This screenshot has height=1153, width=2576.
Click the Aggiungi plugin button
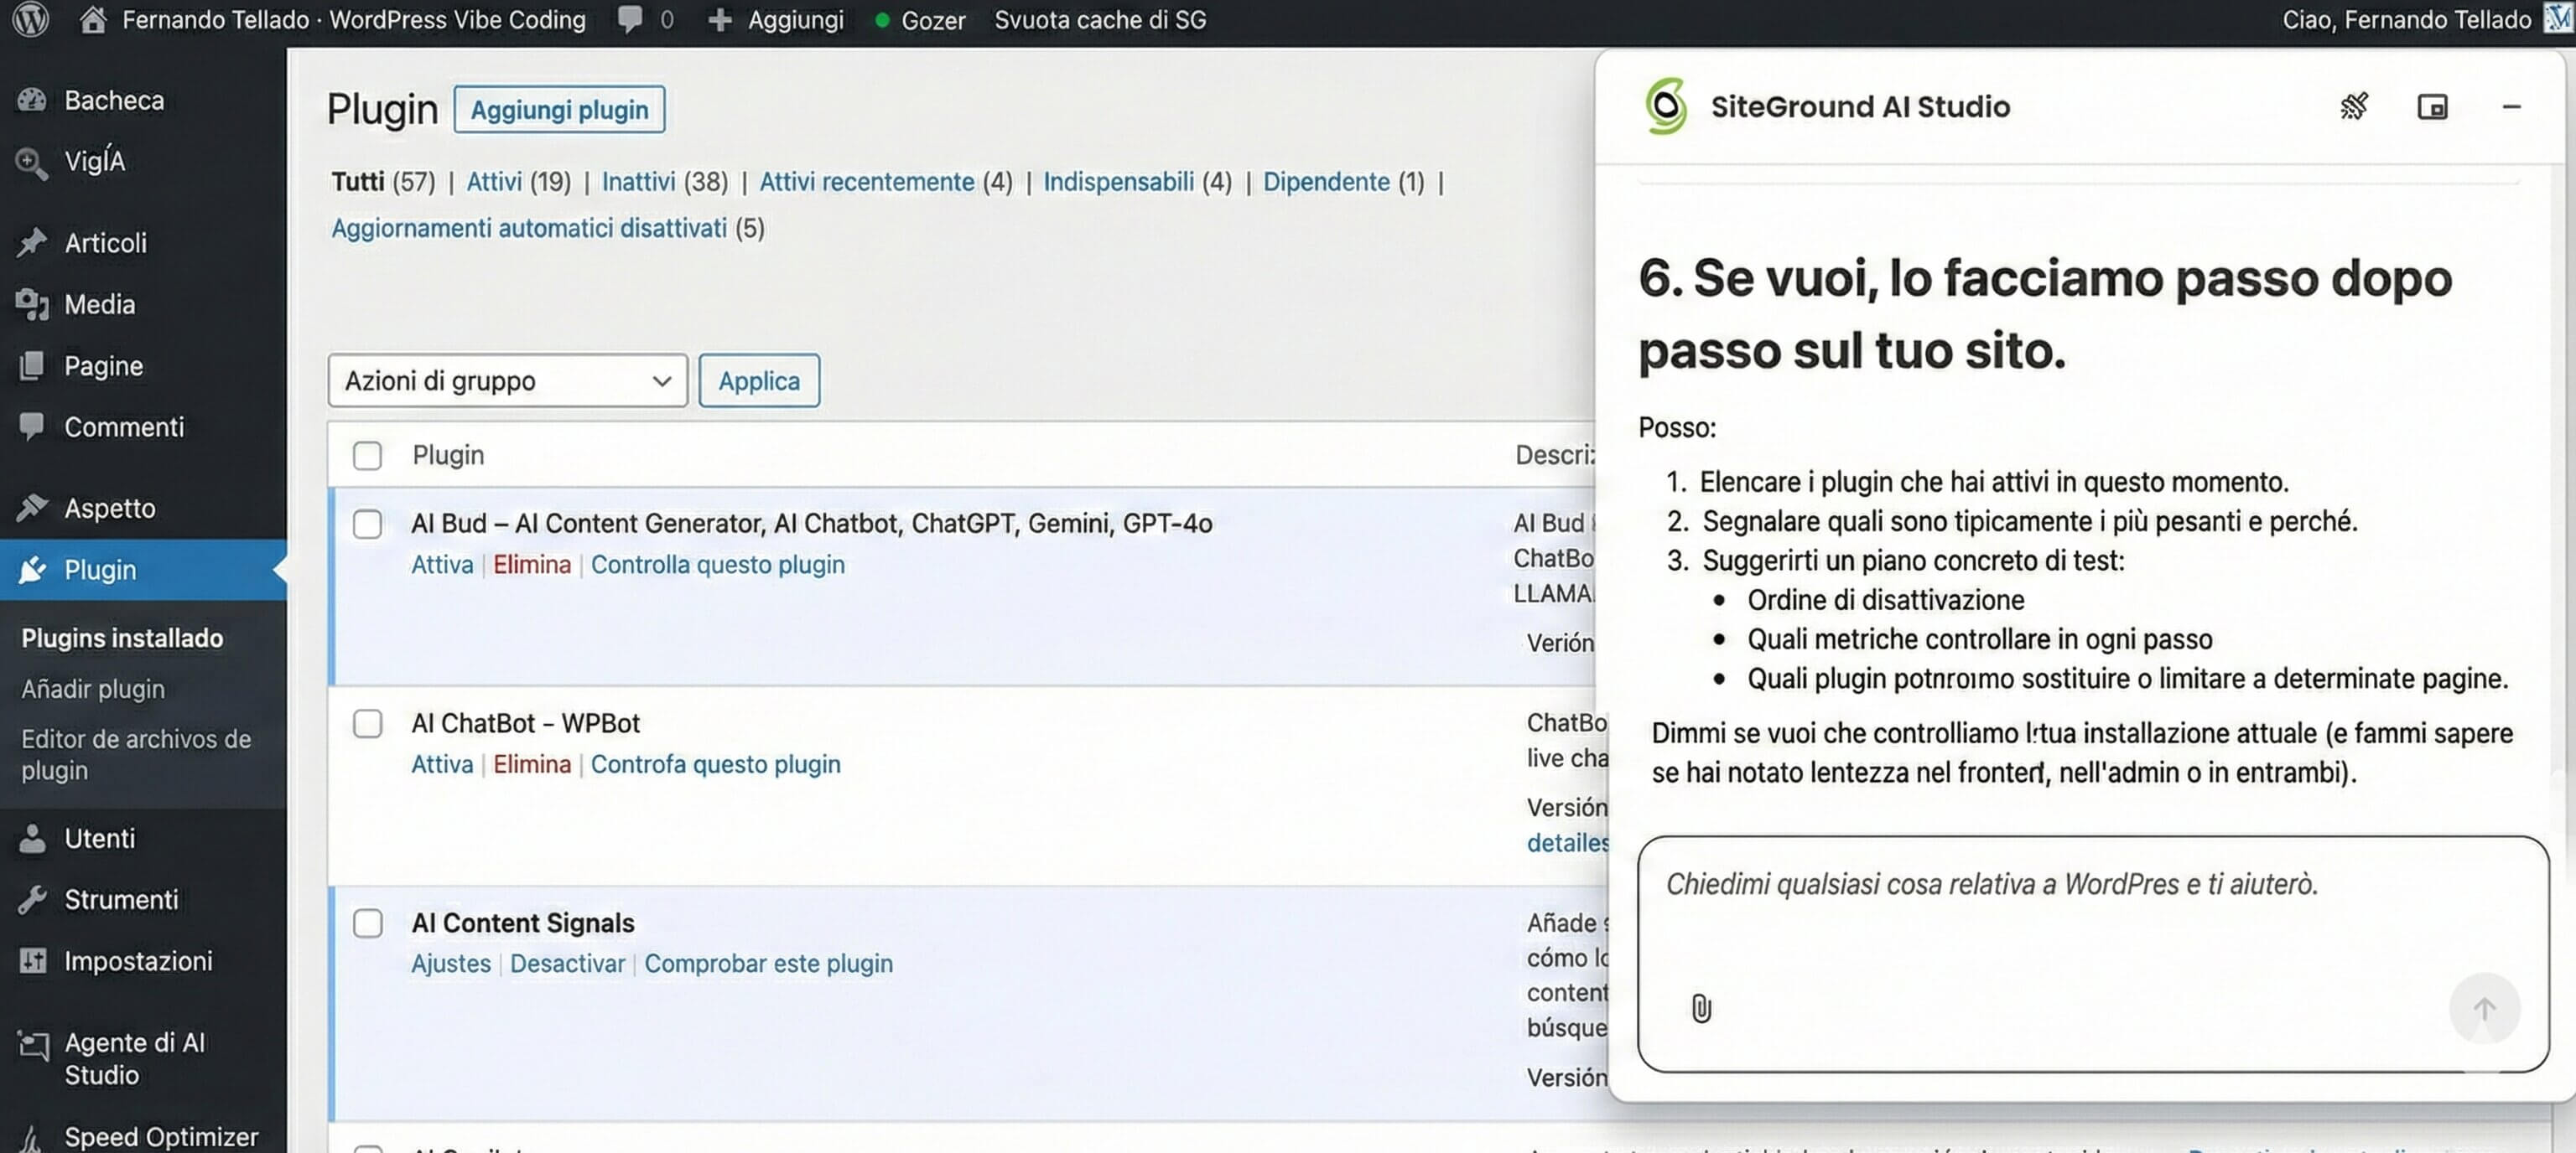click(x=559, y=109)
